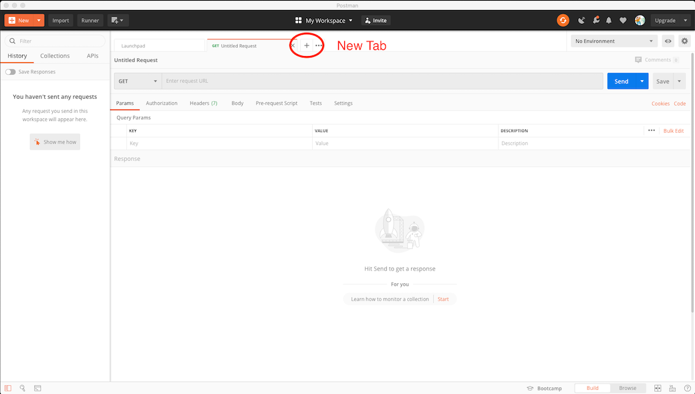Toggle the sidebar icon in status bar
The height and width of the screenshot is (394, 695).
pos(8,388)
